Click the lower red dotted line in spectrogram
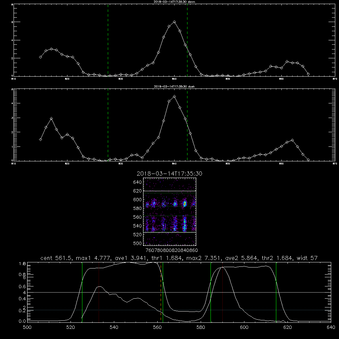Viewport: 339px width, 339px height. [170, 228]
